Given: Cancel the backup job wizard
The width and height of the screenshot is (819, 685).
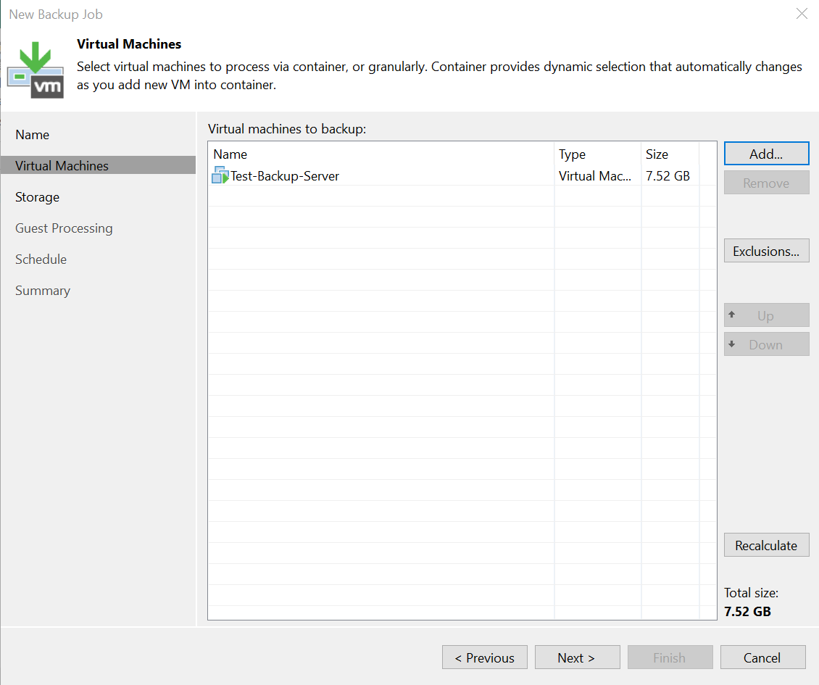Looking at the screenshot, I should tap(762, 658).
